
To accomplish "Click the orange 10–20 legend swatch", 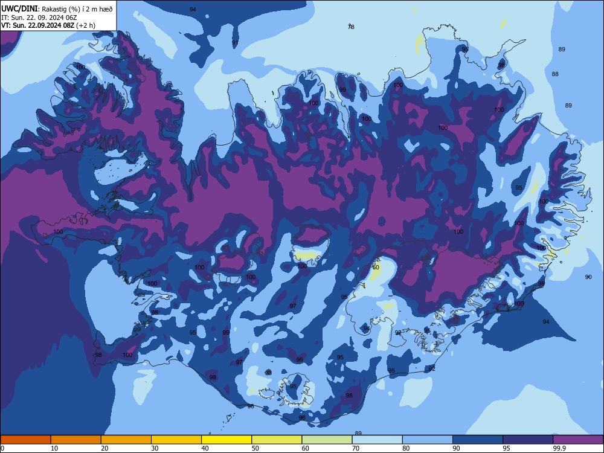I will click(76, 440).
